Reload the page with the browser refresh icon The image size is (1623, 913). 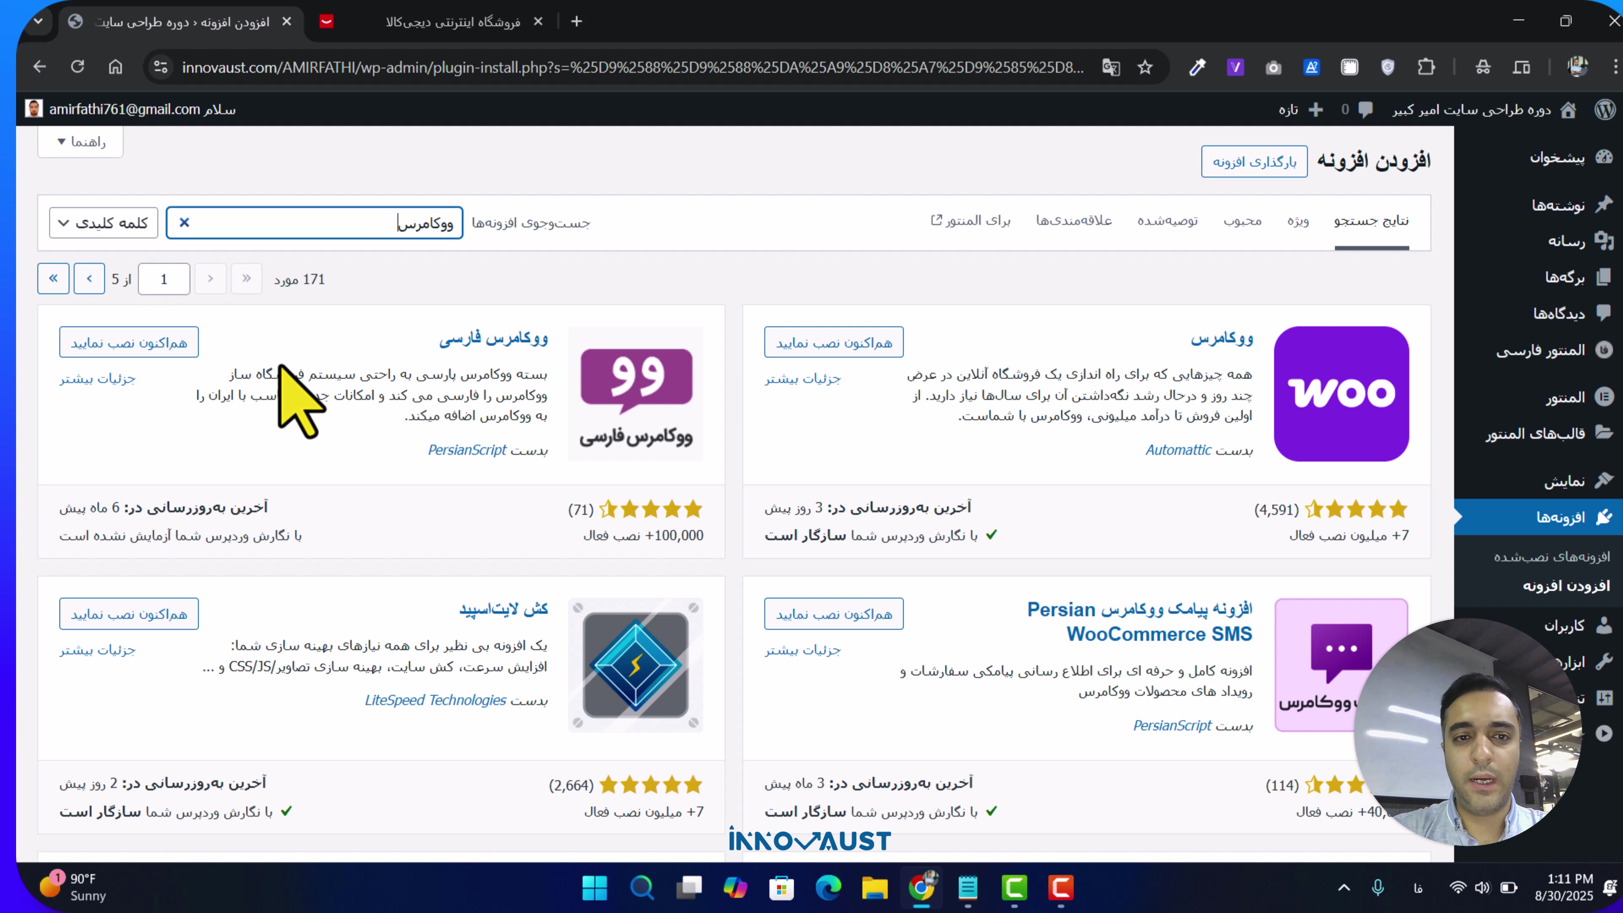point(77,67)
